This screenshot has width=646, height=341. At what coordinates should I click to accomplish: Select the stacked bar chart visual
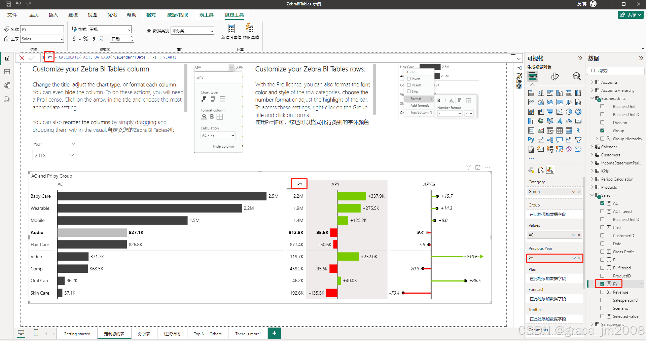pyautogui.click(x=531, y=93)
